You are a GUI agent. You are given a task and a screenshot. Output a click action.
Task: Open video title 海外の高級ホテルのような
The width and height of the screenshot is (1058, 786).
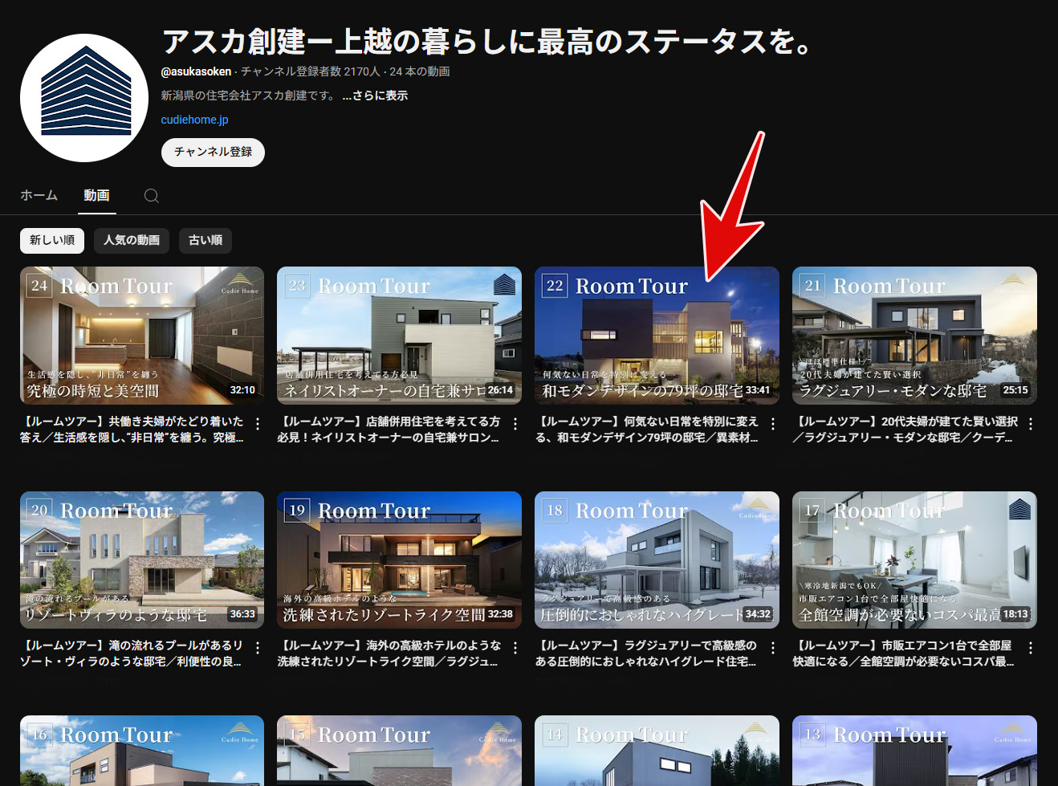[389, 654]
